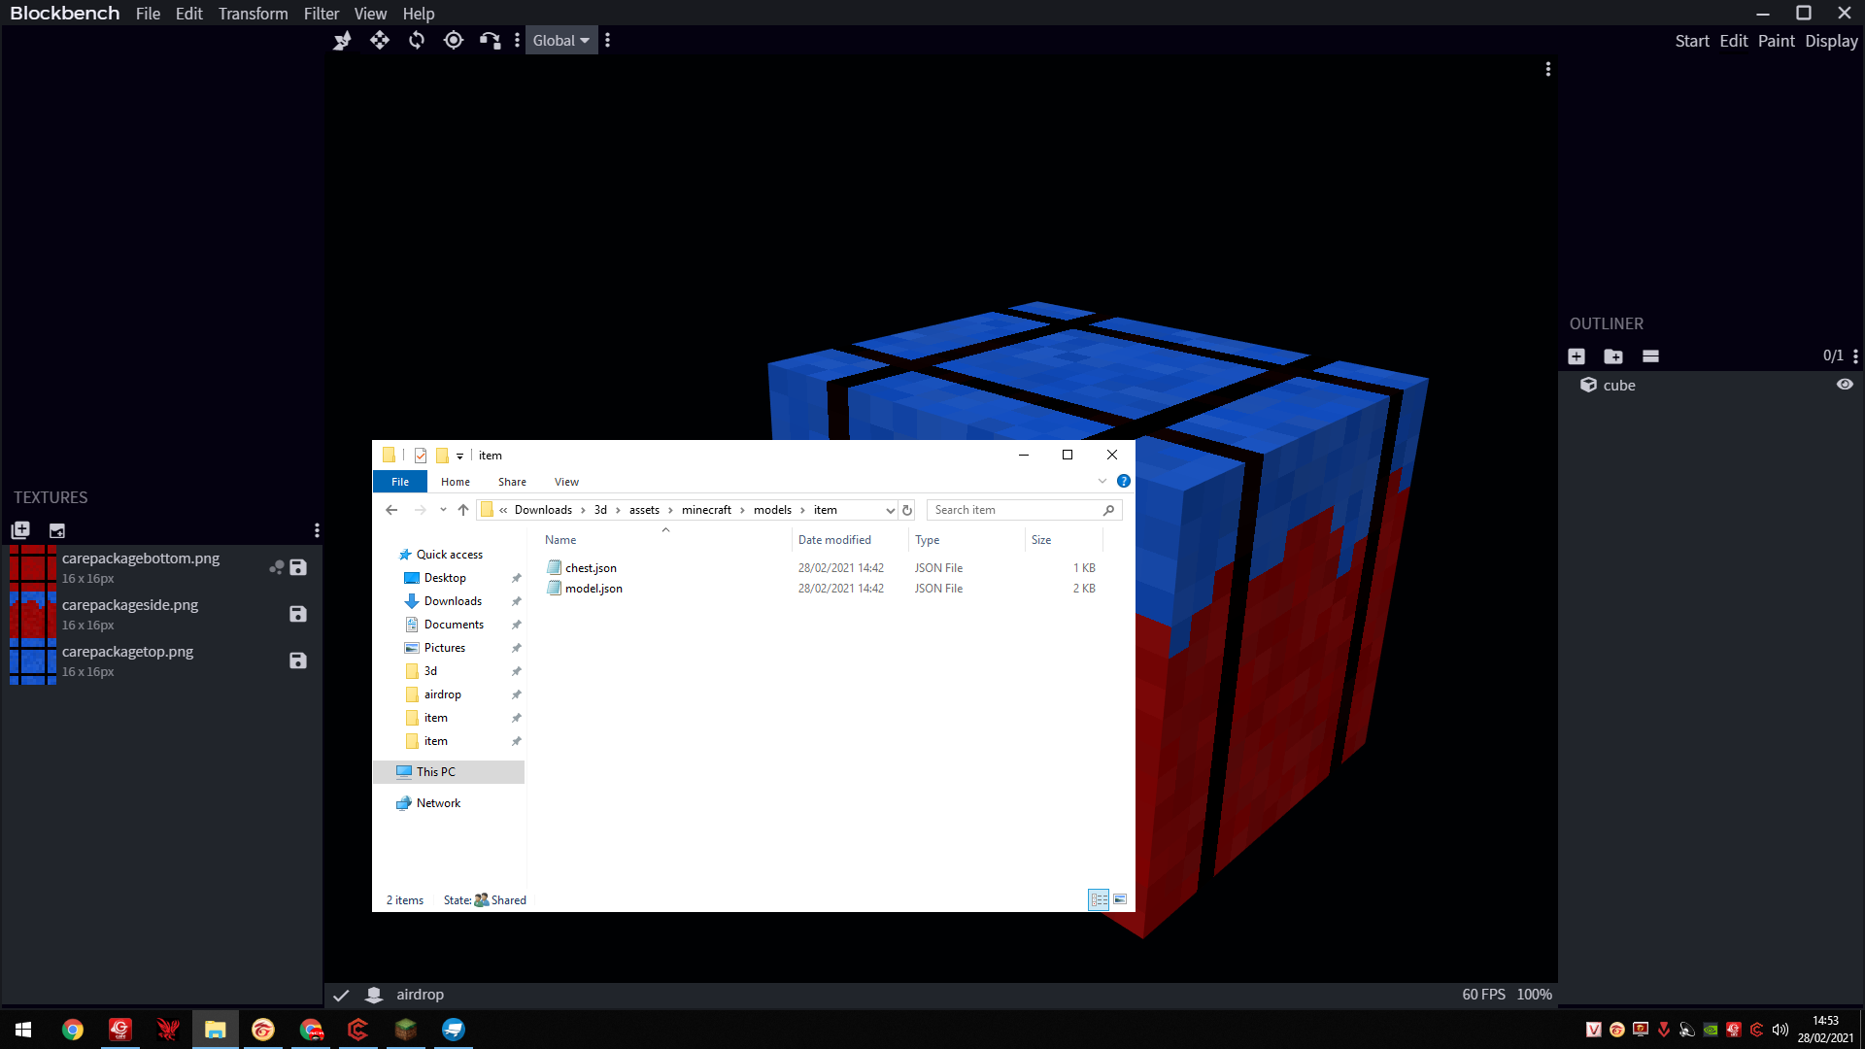Click Create Texture icon in Textures panel
1865x1049 pixels.
57,530
